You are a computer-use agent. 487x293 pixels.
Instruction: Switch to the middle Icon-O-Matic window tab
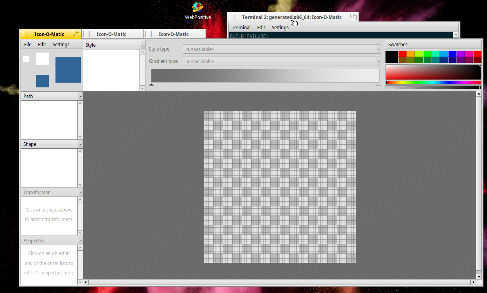click(x=112, y=34)
